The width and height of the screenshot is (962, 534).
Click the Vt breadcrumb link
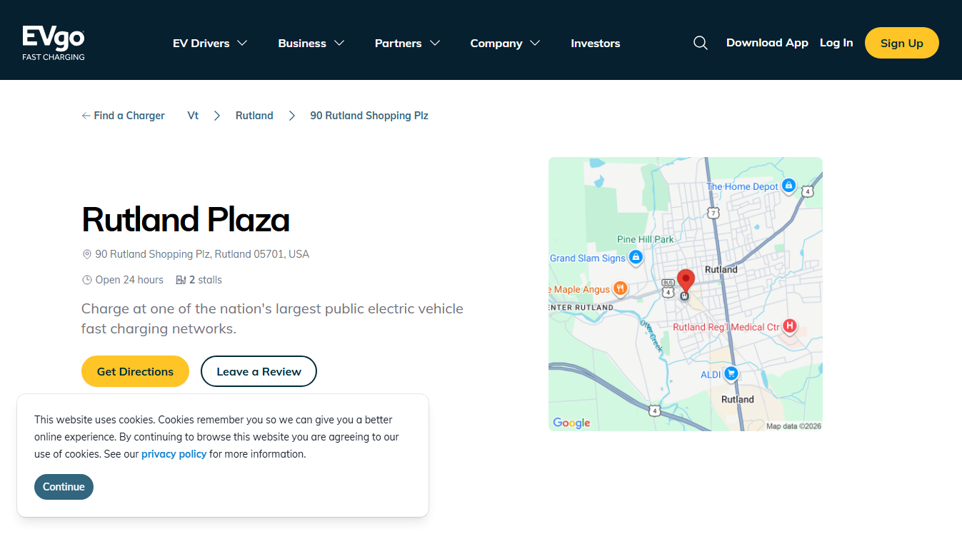coord(193,116)
